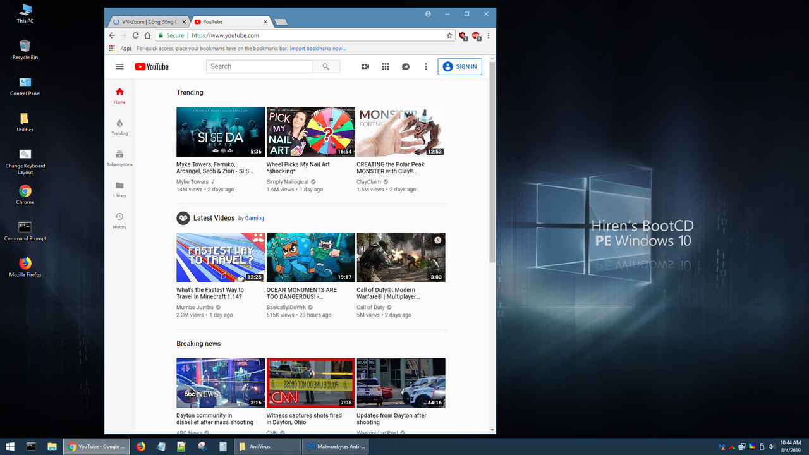The image size is (809, 455).
Task: Click the magnifier search button
Action: pos(326,66)
